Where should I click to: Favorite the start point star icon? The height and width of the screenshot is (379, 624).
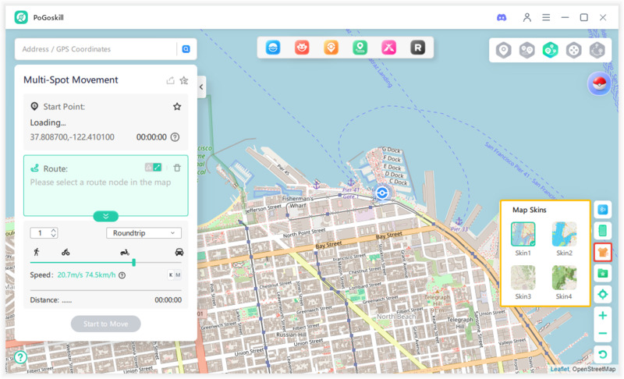tap(177, 106)
